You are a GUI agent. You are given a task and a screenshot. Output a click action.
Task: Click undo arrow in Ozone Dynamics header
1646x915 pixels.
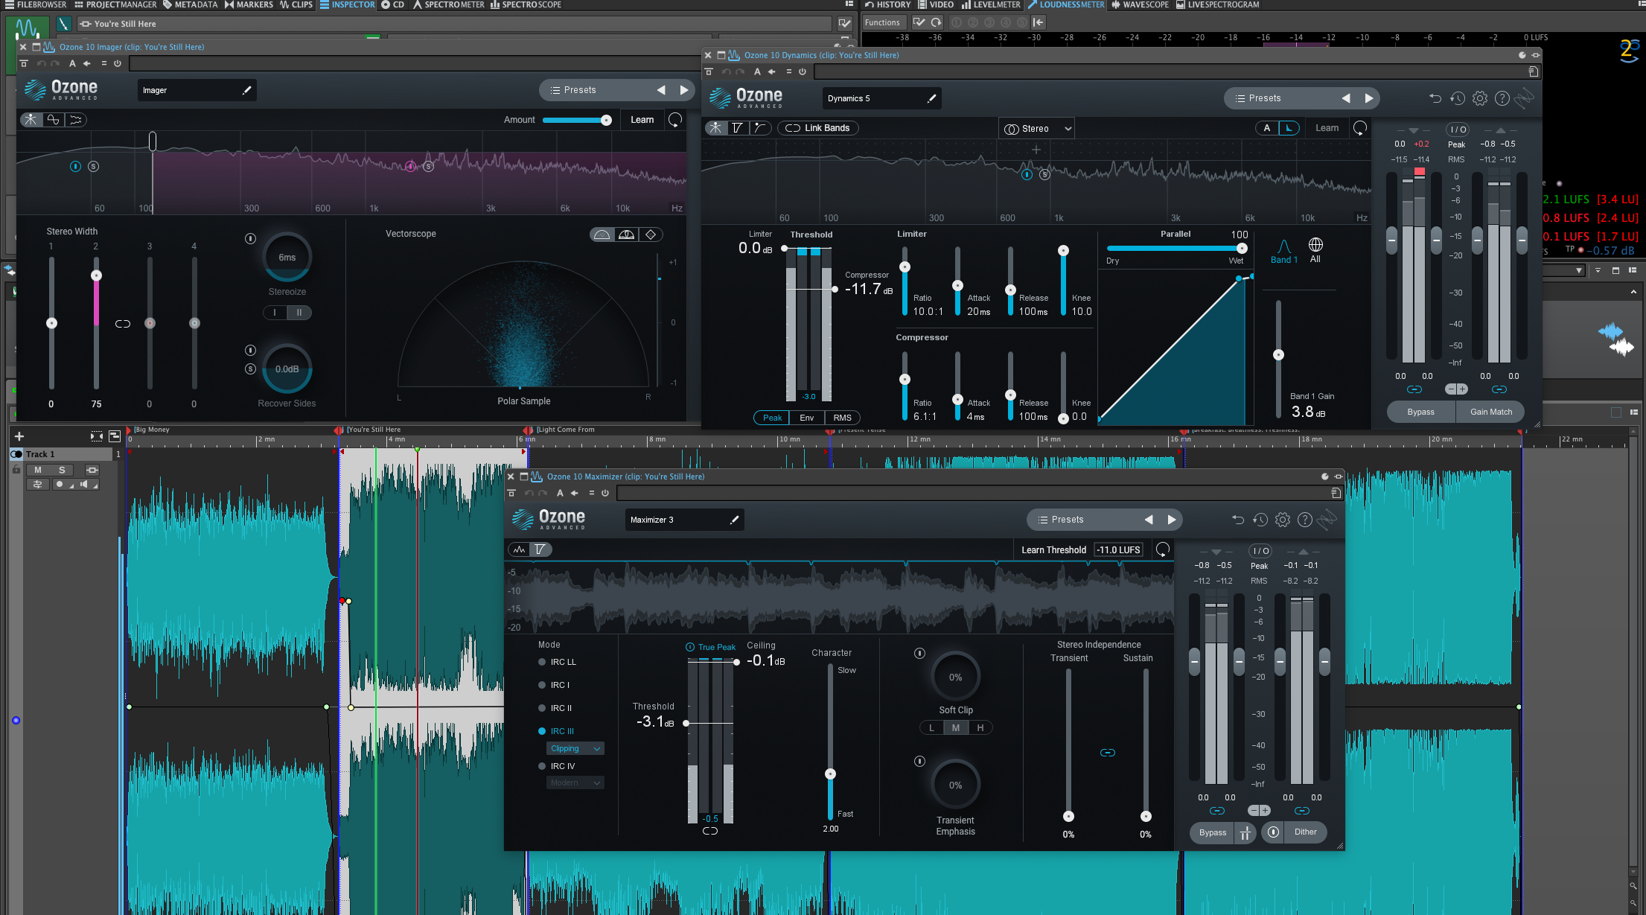pyautogui.click(x=1435, y=98)
